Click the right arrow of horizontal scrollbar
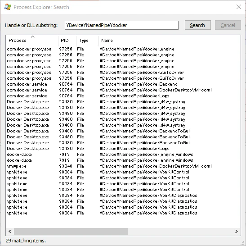Screen dimensions: 246x246 pos(237,231)
